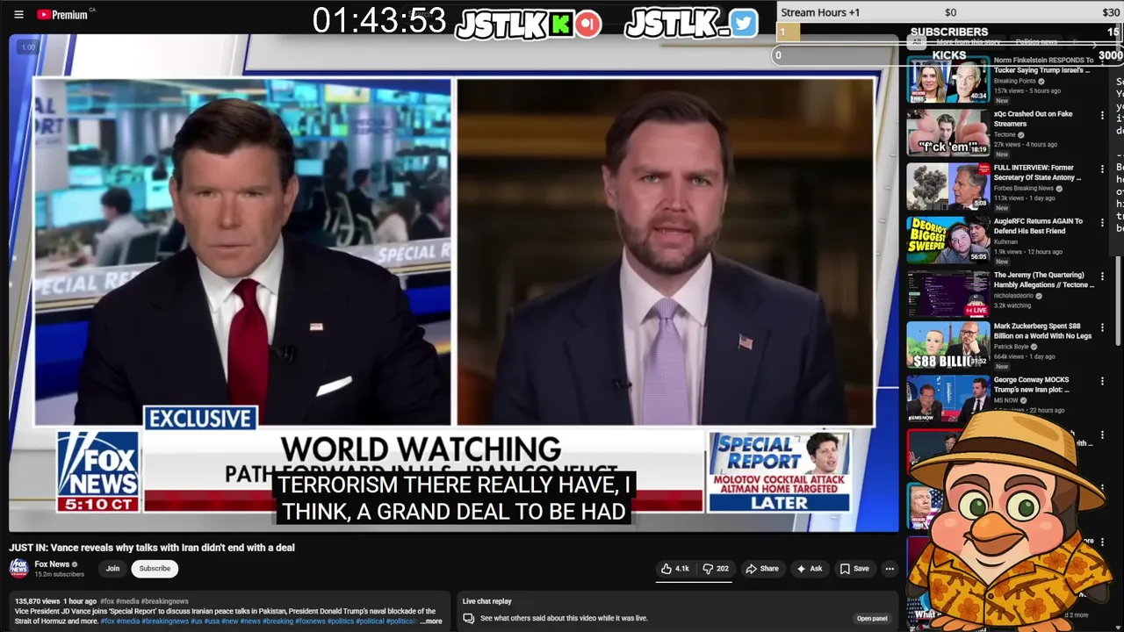
Task: Open options menu for George Conway MOCKS video
Action: (x=1102, y=381)
